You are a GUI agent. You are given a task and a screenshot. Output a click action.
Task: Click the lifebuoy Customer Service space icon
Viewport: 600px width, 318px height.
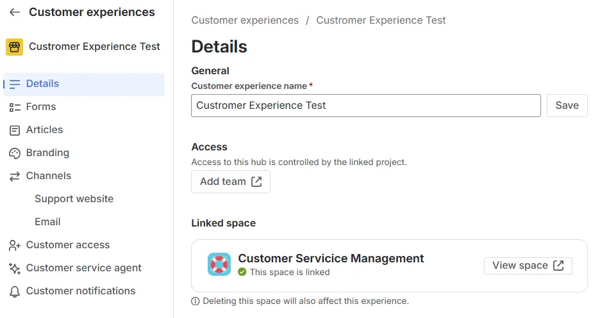coord(219,264)
